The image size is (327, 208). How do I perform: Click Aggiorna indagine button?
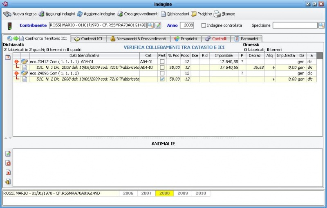pos(96,14)
